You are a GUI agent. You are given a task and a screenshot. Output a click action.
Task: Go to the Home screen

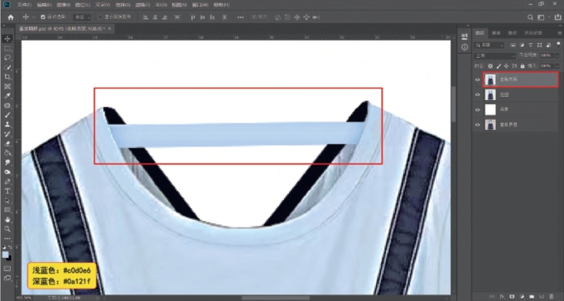[x=11, y=17]
